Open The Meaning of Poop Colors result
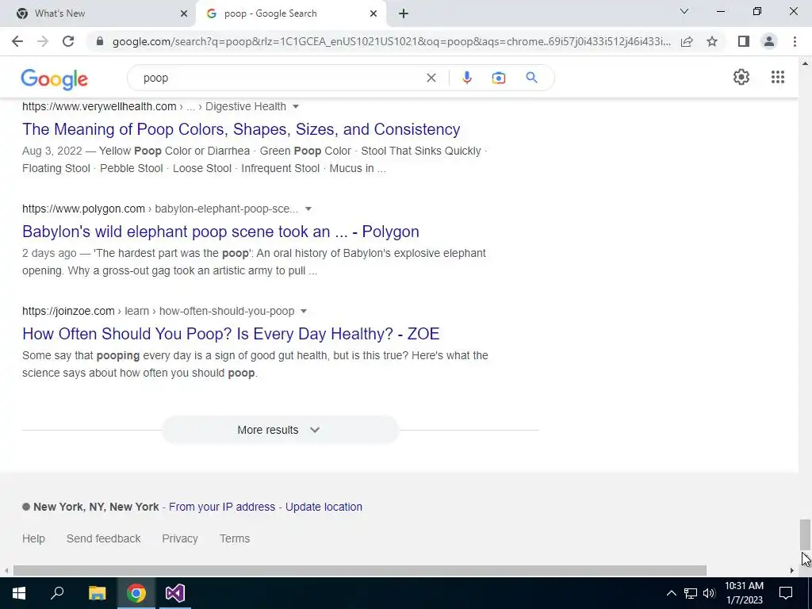 click(x=241, y=129)
